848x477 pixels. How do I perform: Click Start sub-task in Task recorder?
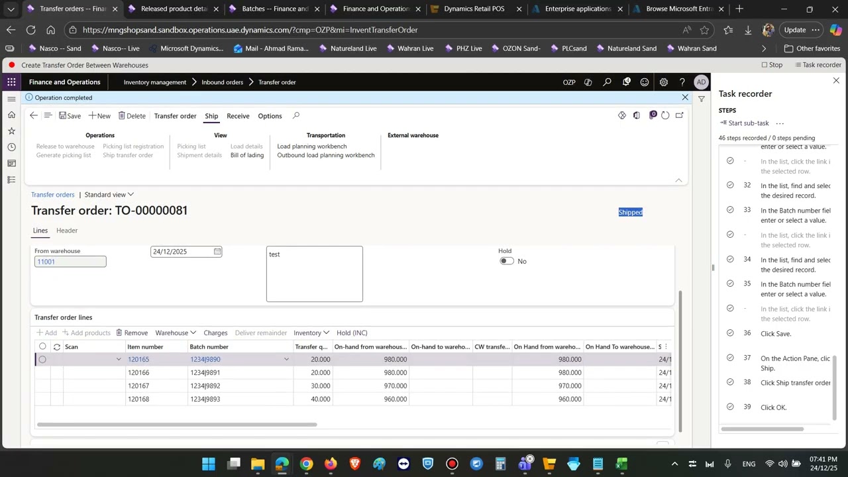744,123
